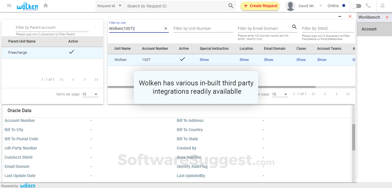
Task: Click the Account Number column header
Action: click(x=155, y=49)
